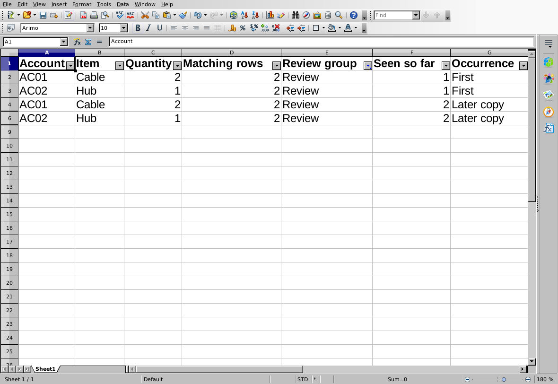The height and width of the screenshot is (384, 558).
Task: Select the Sheet1 tab
Action: coord(45,369)
